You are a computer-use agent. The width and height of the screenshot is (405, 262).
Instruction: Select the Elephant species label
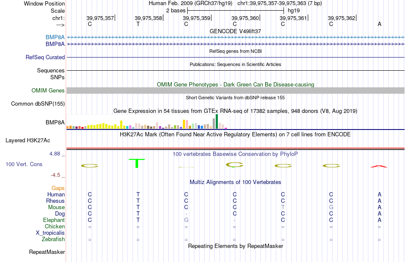pyautogui.click(x=54, y=220)
